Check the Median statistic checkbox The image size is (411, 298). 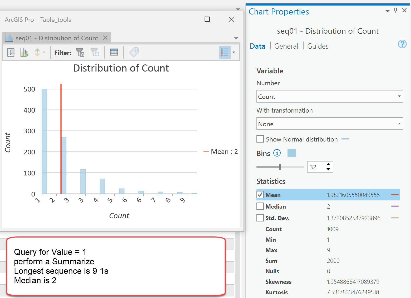click(260, 206)
